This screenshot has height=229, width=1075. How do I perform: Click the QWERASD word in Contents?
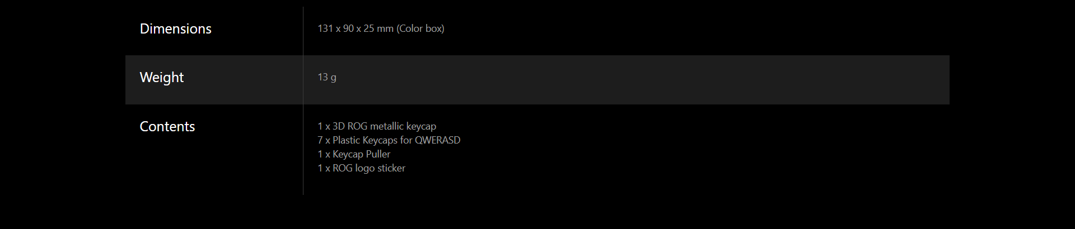438,140
